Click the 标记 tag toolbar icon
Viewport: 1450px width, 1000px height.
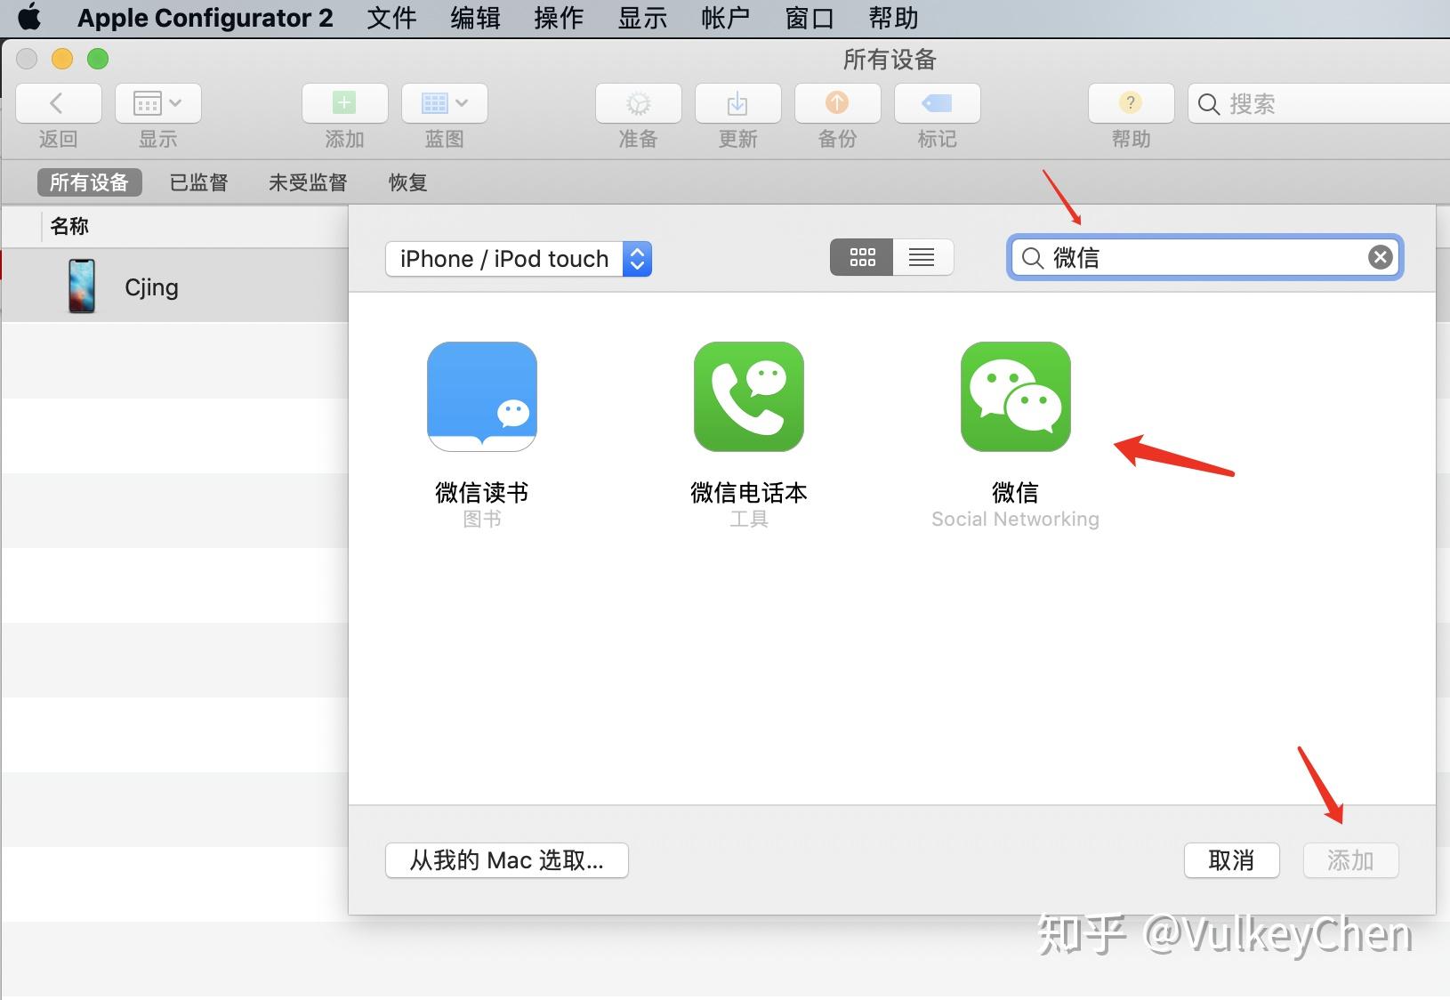coord(938,103)
